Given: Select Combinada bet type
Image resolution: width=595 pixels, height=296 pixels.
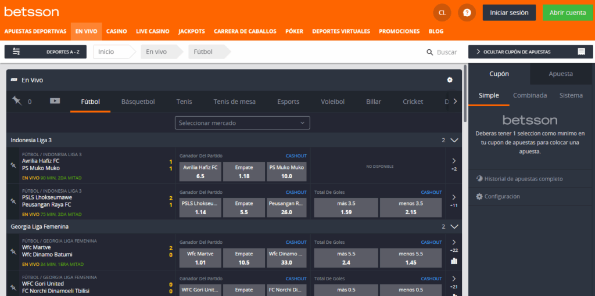Looking at the screenshot, I should pos(530,96).
